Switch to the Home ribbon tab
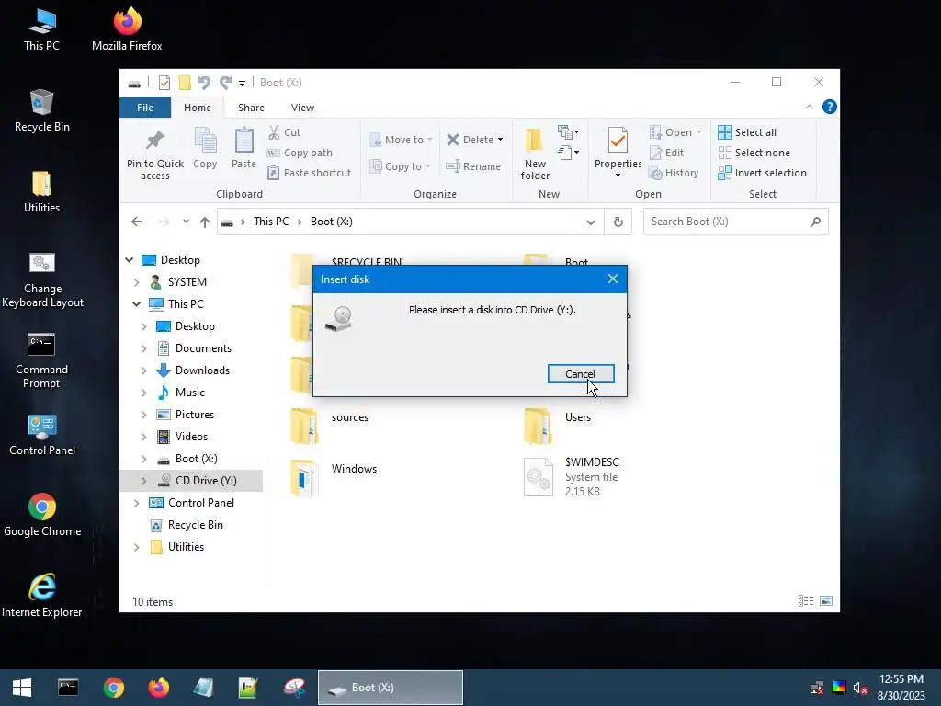 pos(198,108)
